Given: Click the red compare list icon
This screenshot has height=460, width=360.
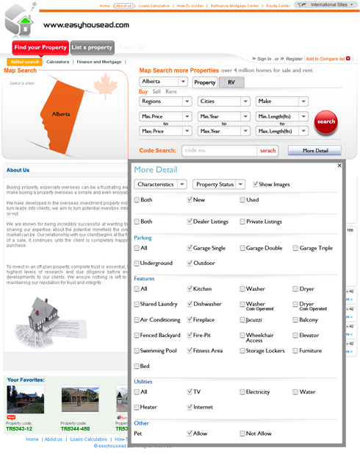Looking at the screenshot, I should (x=348, y=58).
